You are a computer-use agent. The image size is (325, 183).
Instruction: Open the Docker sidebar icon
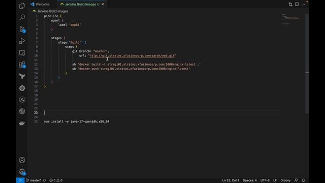pos(22,123)
